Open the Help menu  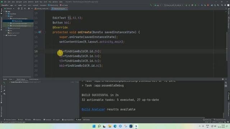(x=61, y=2)
